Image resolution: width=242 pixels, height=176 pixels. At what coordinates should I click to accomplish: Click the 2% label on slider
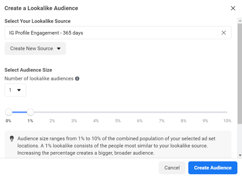click(x=52, y=121)
